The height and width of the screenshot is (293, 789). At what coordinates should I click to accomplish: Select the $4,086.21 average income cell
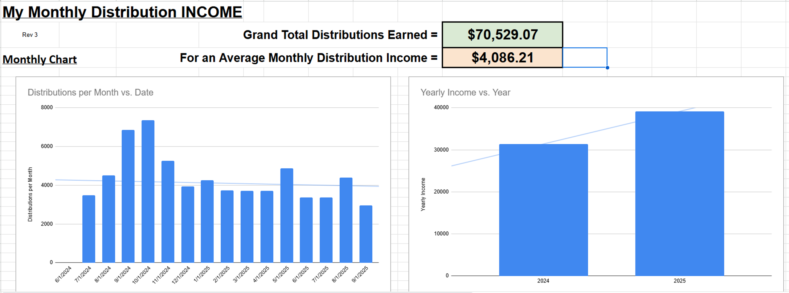[x=502, y=58]
